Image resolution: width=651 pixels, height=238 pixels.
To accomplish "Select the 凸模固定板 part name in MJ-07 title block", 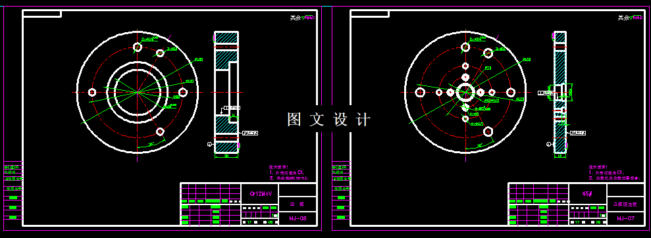I will click(625, 204).
